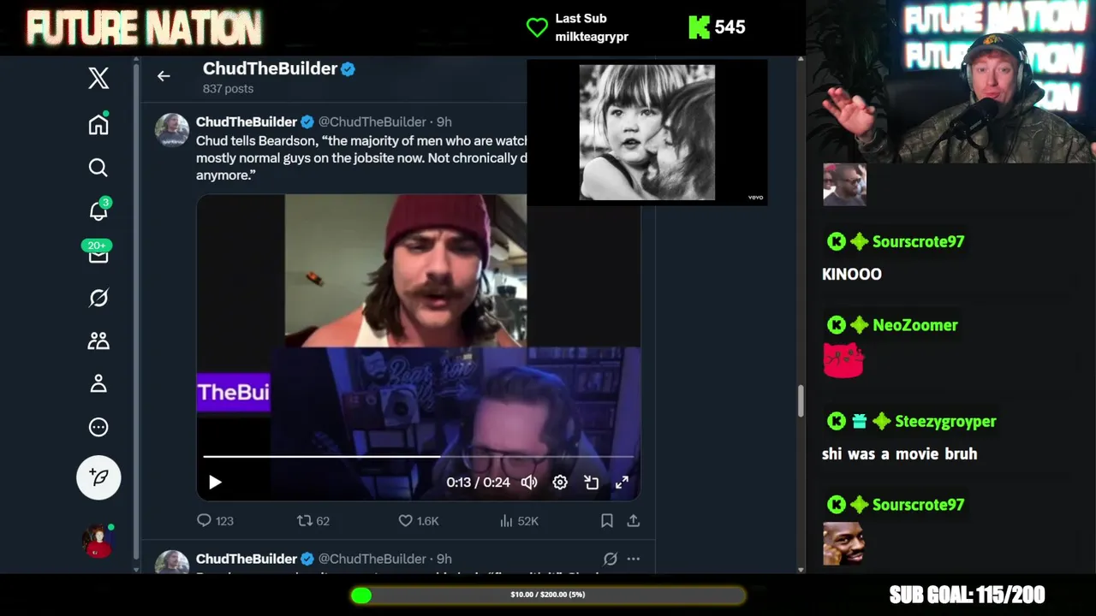This screenshot has height=616, width=1096.
Task: Click the verified badge beside header name
Action: pos(348,69)
